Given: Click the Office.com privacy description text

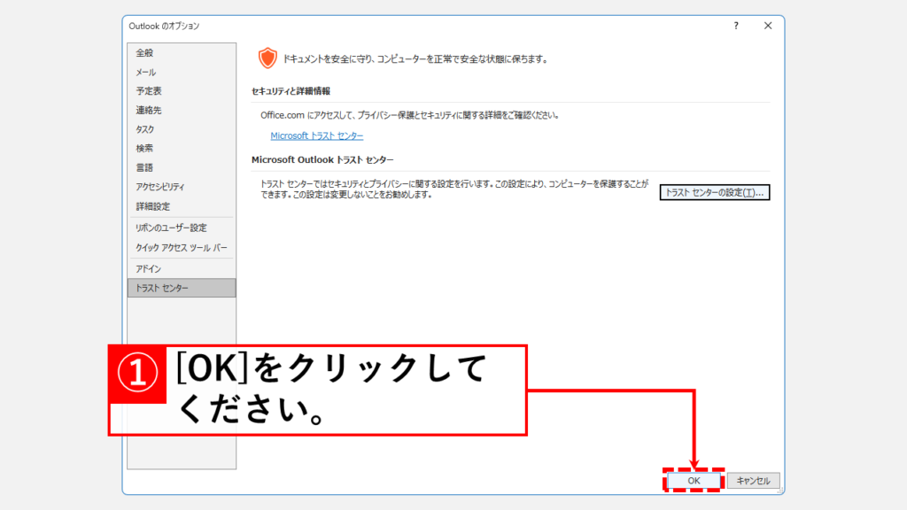Looking at the screenshot, I should click(x=410, y=116).
